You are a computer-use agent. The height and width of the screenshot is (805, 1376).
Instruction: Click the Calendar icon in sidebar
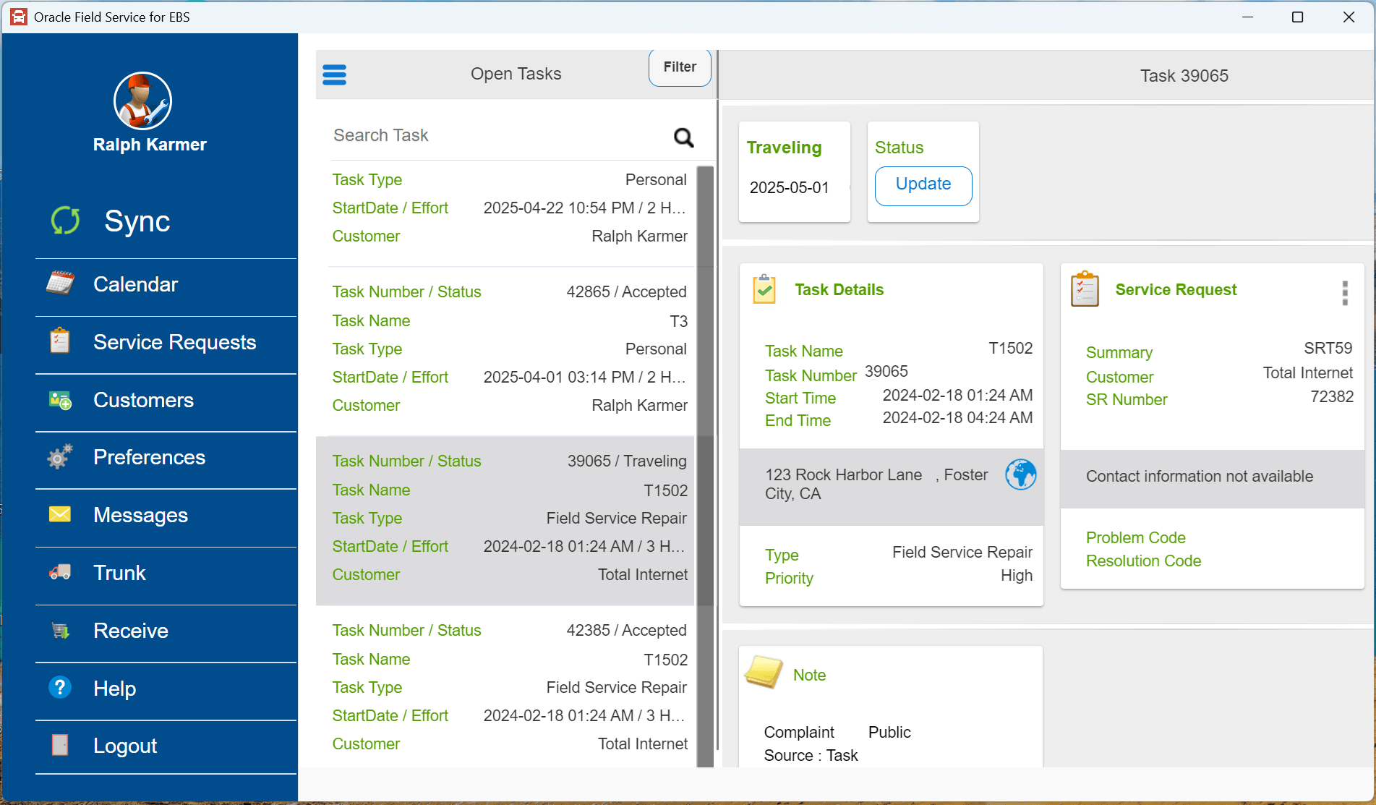click(60, 284)
